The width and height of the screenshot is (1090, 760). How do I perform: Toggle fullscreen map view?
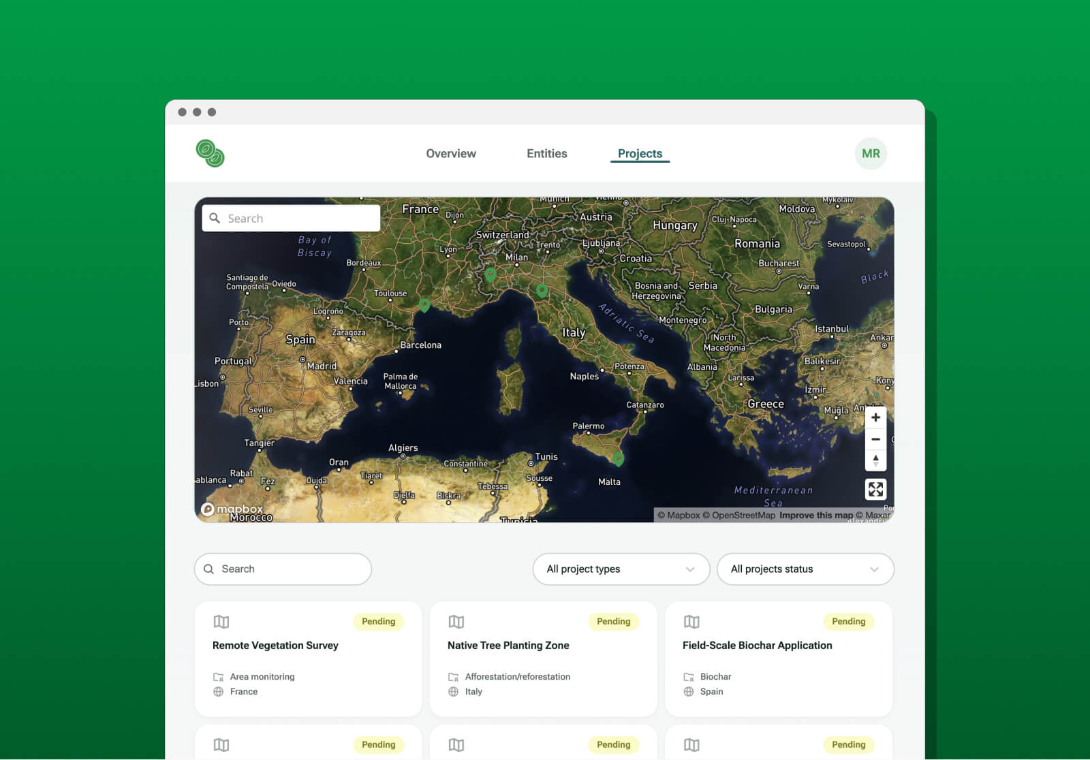tap(875, 489)
